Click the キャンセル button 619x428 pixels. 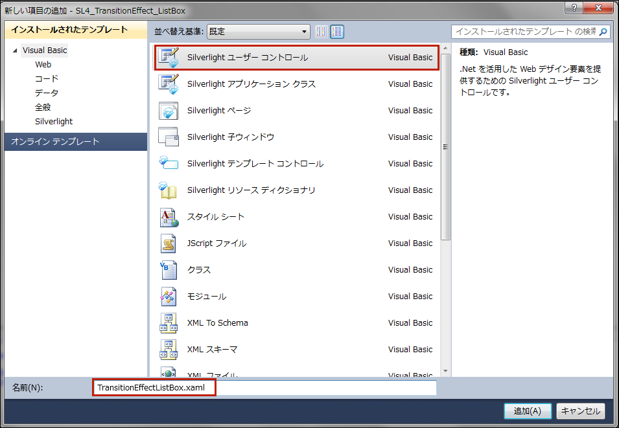coord(580,411)
